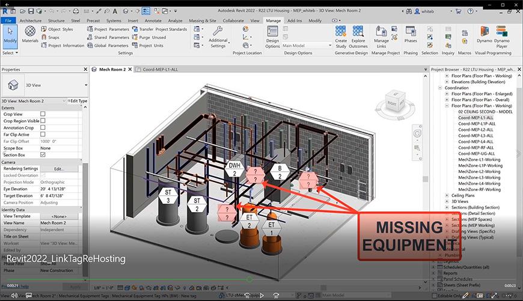Viewport: 523px width, 301px height.
Task: Open the Autodesk App Store cart icon
Action: point(458,11)
